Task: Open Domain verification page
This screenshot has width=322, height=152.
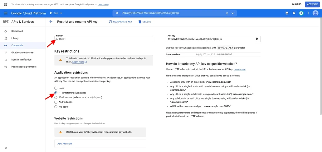Action: point(21,60)
